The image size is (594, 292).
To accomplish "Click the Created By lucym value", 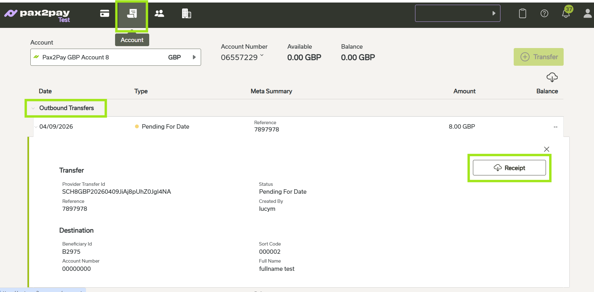I will coord(267,209).
